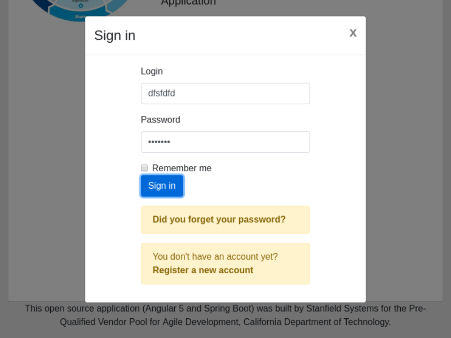Tick the Remember me checkbox

click(x=144, y=168)
